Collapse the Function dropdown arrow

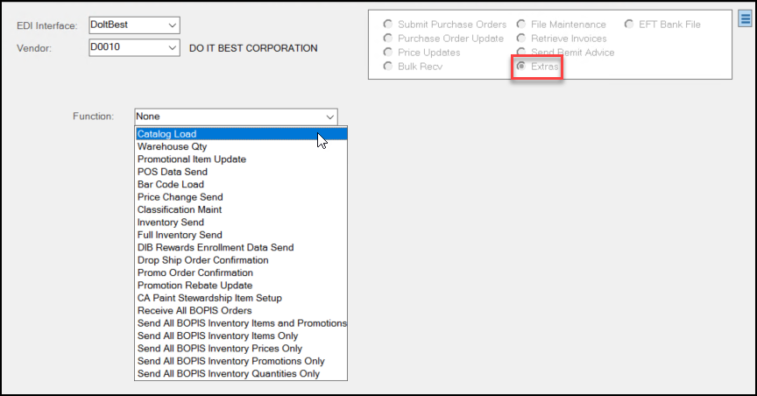(x=329, y=117)
